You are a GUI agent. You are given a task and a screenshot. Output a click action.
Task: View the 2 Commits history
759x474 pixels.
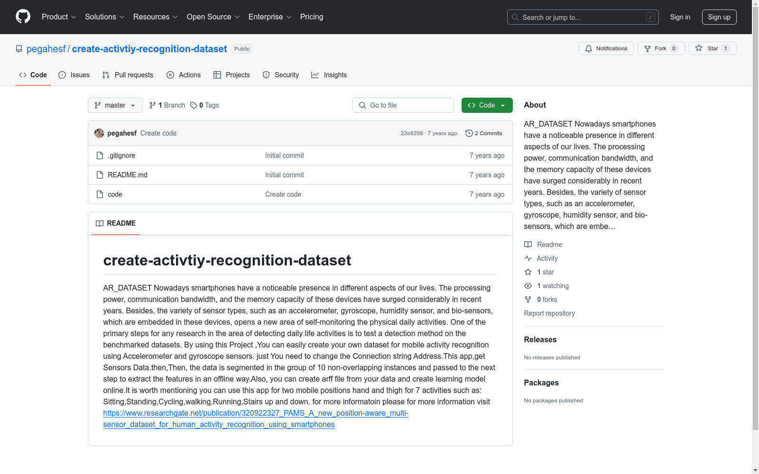click(x=484, y=133)
